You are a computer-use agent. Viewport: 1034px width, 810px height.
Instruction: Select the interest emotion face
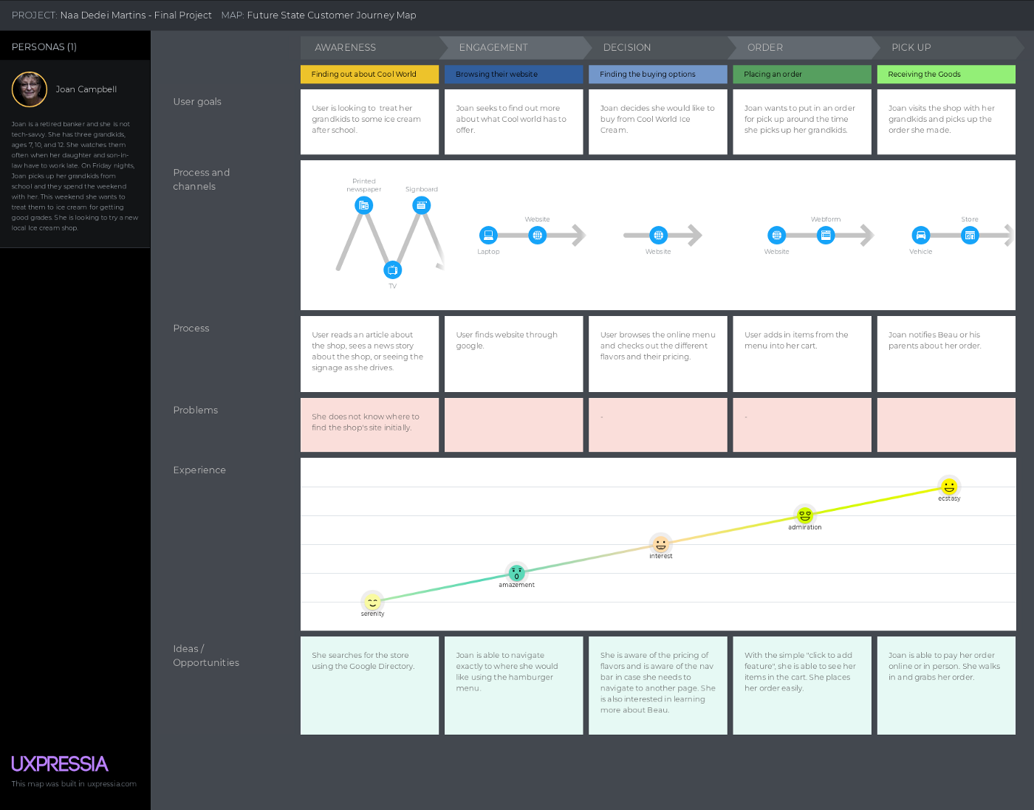coord(661,544)
